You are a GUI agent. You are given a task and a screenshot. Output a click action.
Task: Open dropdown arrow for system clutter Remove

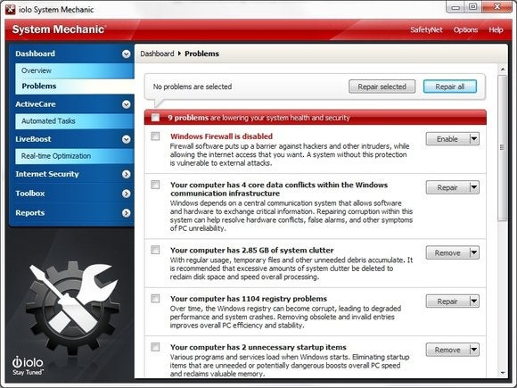tap(474, 252)
